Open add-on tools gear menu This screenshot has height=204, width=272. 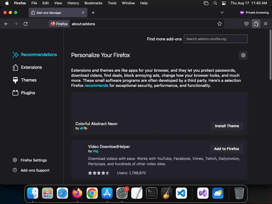(243, 55)
